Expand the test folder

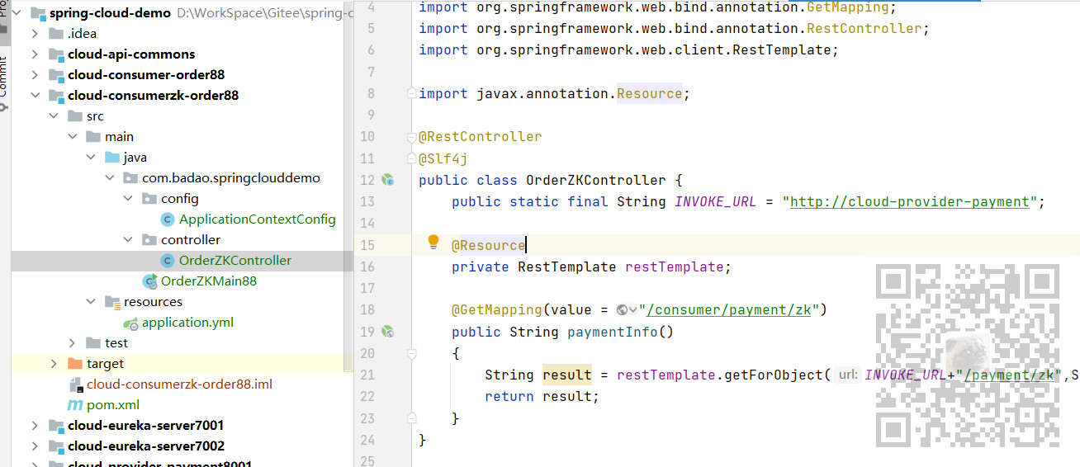coord(72,343)
